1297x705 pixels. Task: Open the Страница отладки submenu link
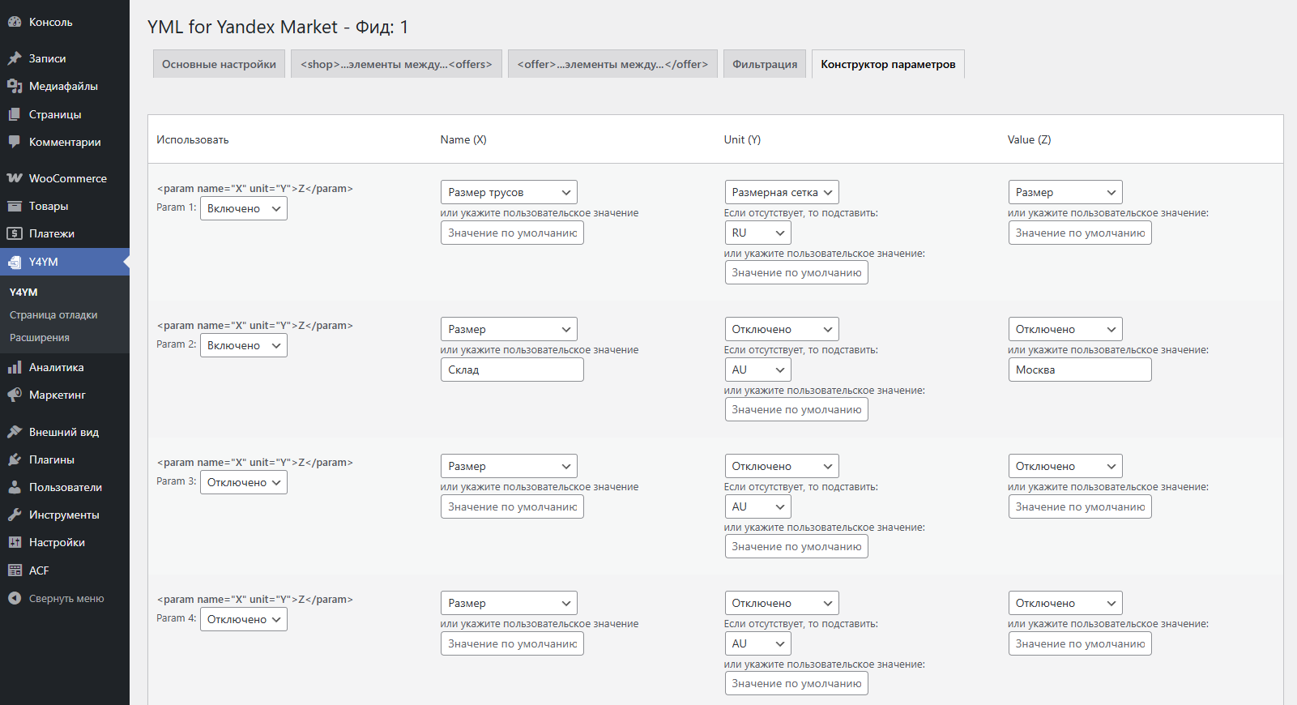tap(53, 315)
